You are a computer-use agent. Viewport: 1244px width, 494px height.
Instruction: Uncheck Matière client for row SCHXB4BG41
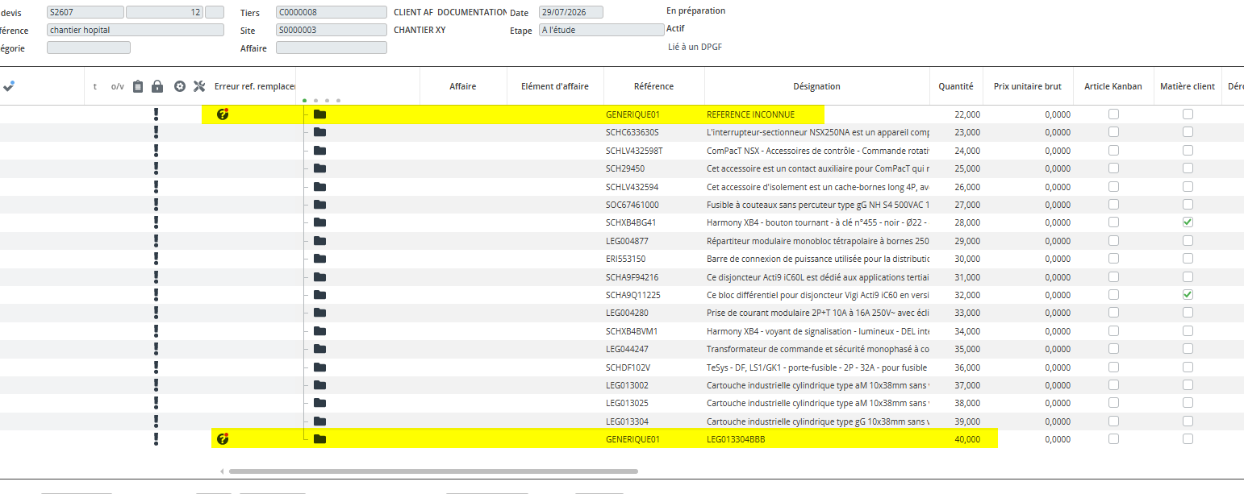point(1188,222)
